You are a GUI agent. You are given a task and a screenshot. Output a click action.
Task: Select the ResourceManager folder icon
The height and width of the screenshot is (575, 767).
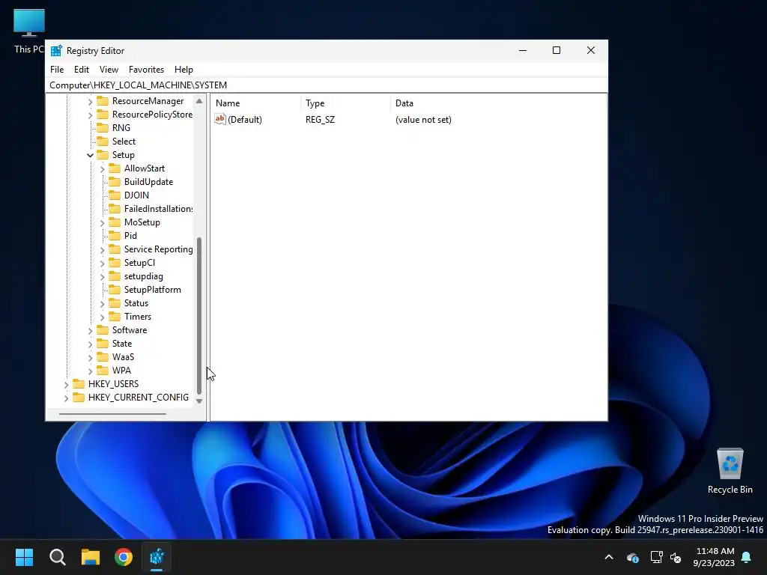click(x=103, y=101)
